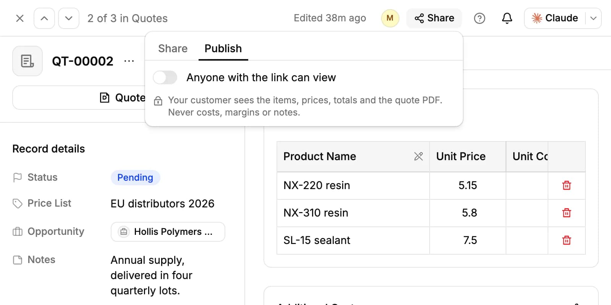Open the three-dot menu next to QT-00002
The height and width of the screenshot is (305, 611).
tap(129, 61)
